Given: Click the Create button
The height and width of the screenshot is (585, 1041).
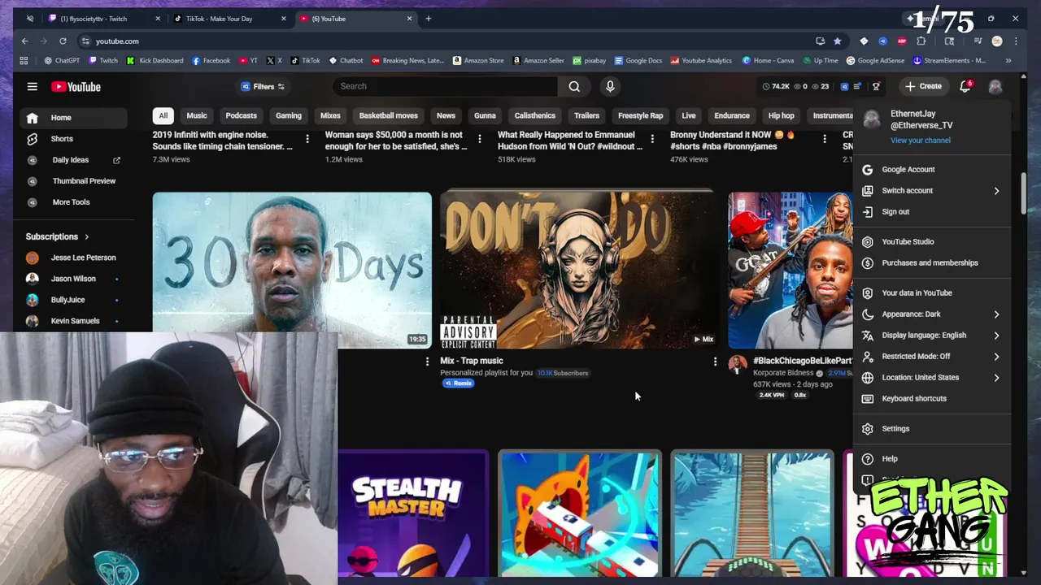Looking at the screenshot, I should 923,86.
